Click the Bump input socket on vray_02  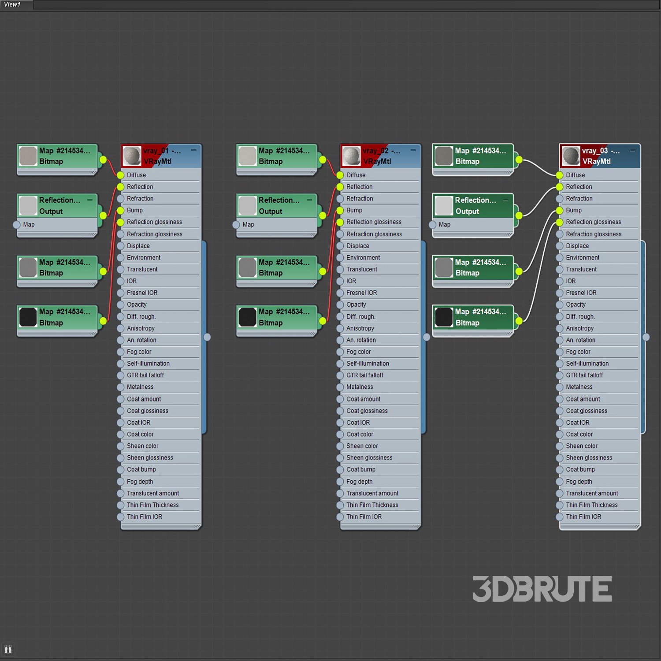click(x=340, y=211)
